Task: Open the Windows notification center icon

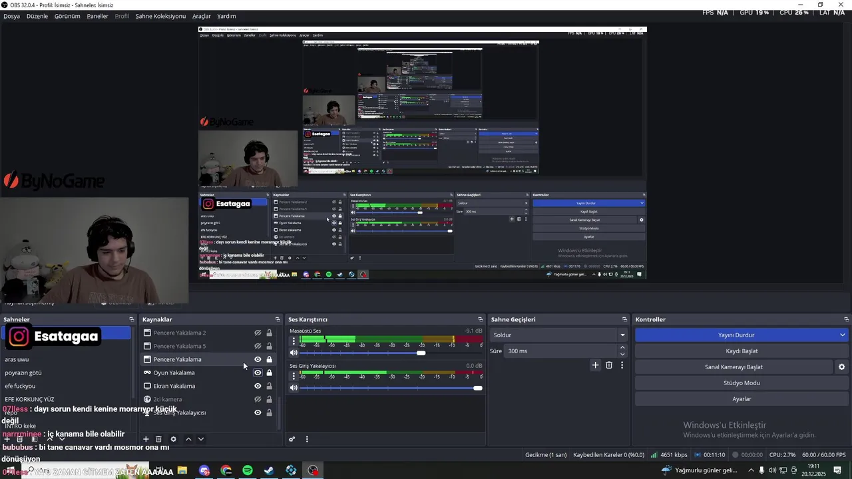Action: point(837,470)
